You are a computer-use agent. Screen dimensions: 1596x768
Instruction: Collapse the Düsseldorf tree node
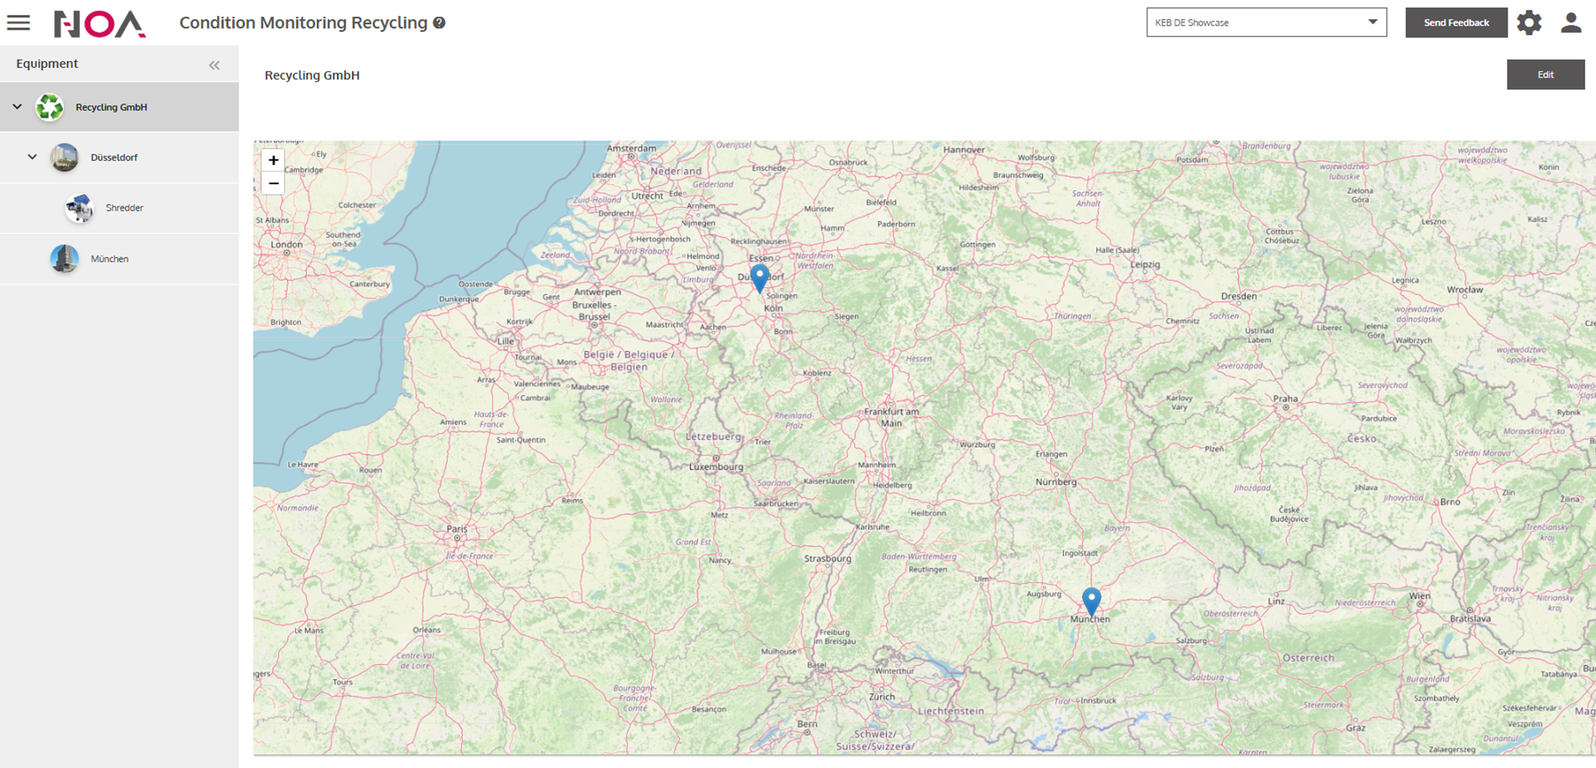click(x=32, y=157)
